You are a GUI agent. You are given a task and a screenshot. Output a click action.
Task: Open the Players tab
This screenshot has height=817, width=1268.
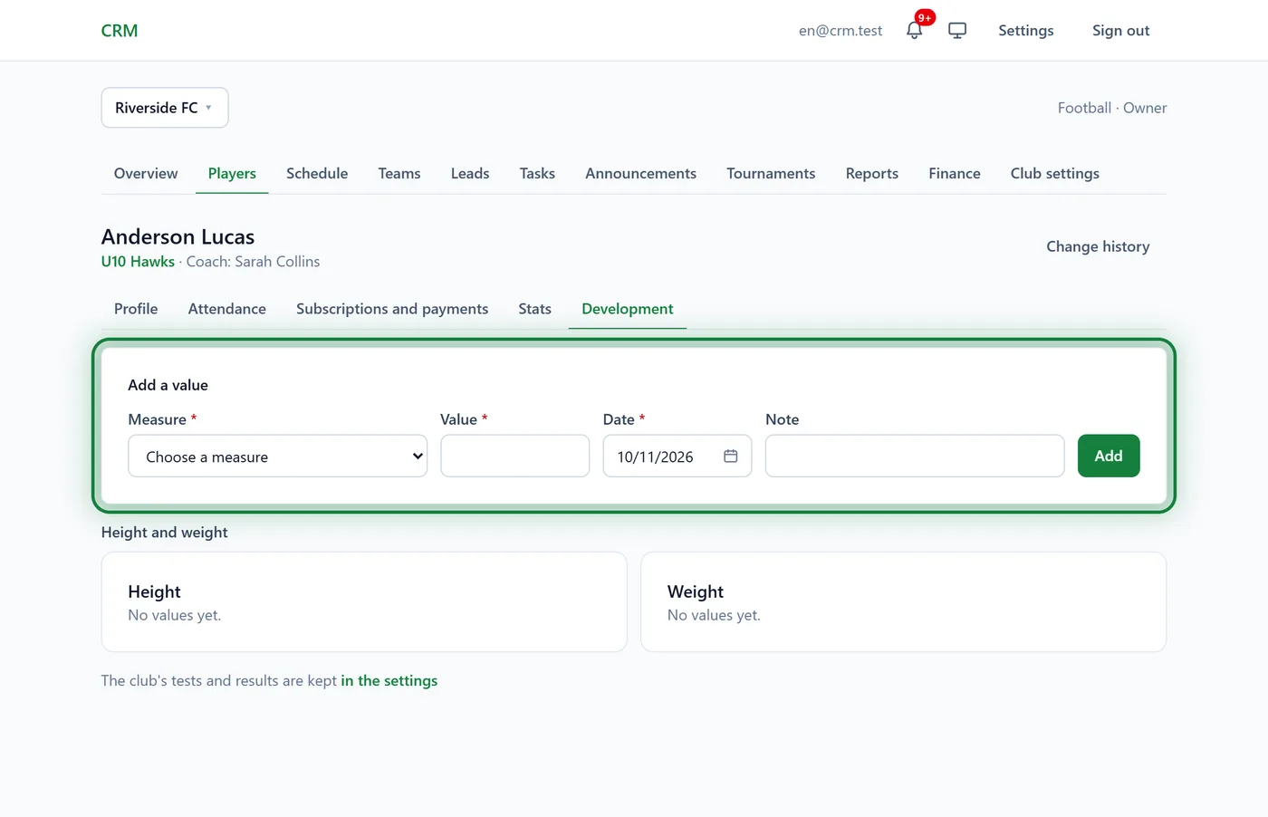point(232,173)
